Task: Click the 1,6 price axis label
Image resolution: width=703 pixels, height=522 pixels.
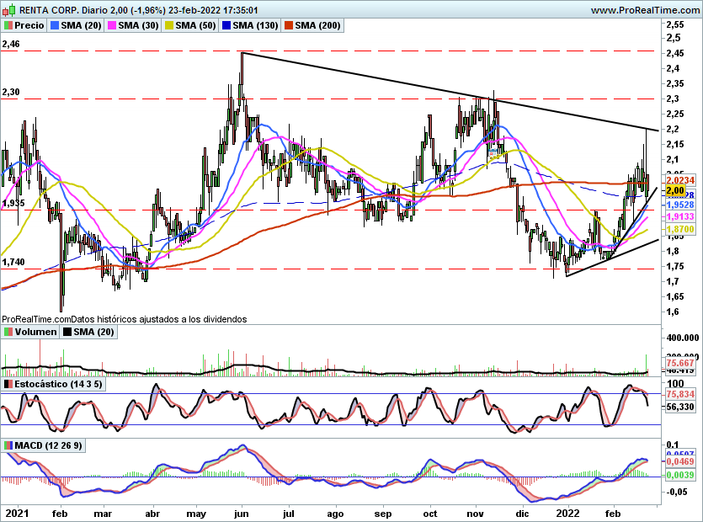Action: (x=673, y=312)
